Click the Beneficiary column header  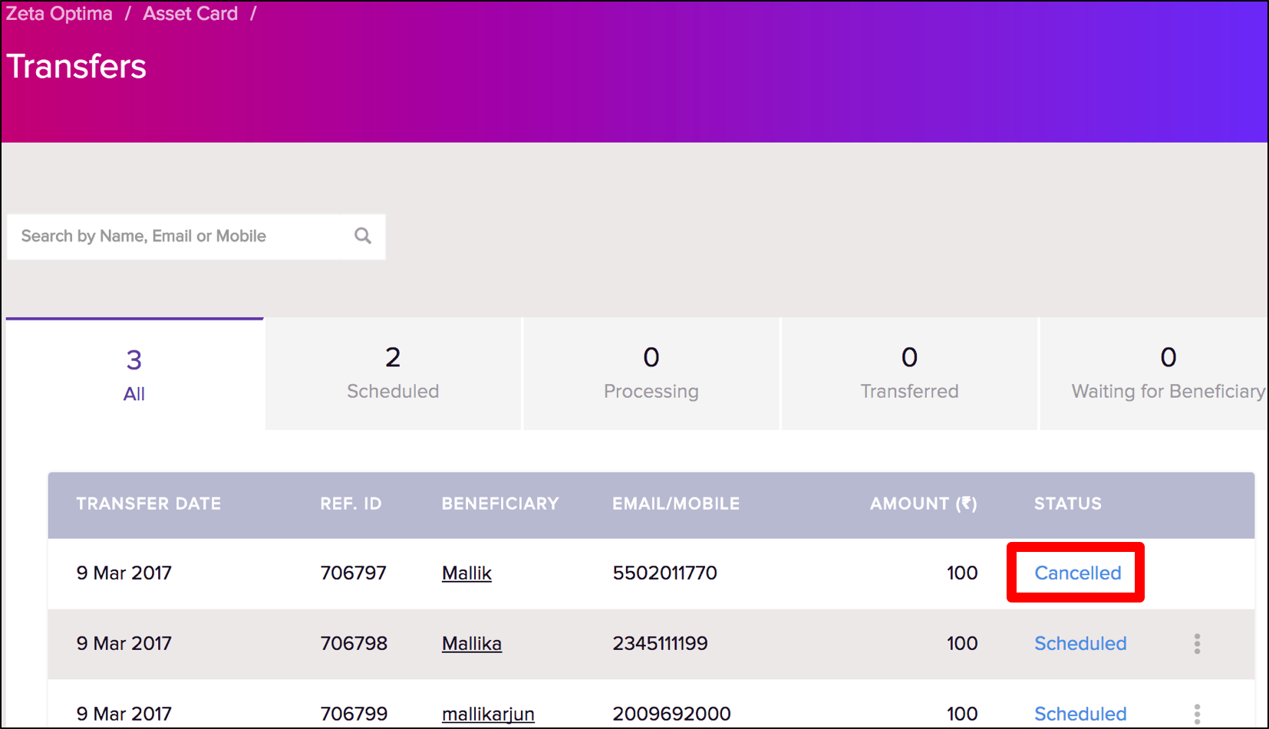pyautogui.click(x=500, y=504)
